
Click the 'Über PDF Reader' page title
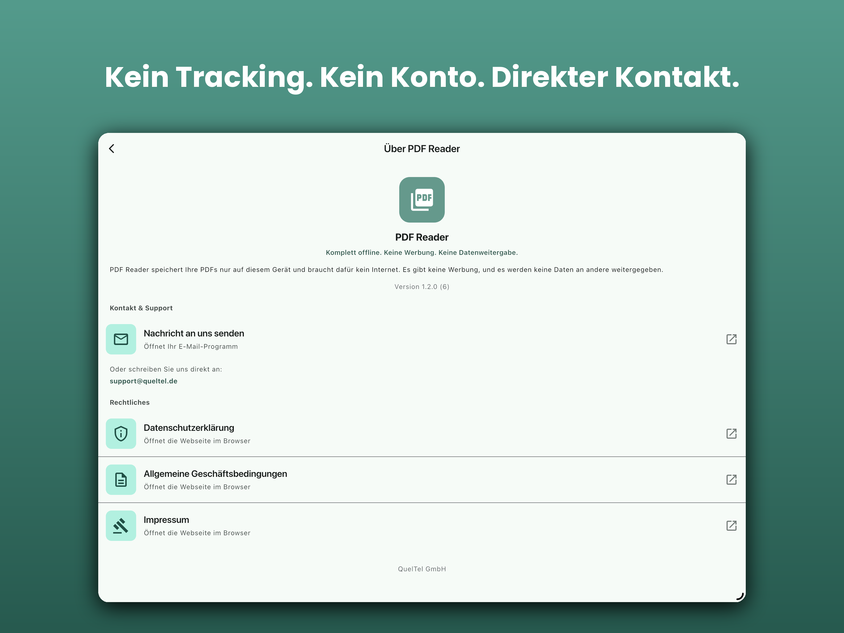[x=422, y=149]
